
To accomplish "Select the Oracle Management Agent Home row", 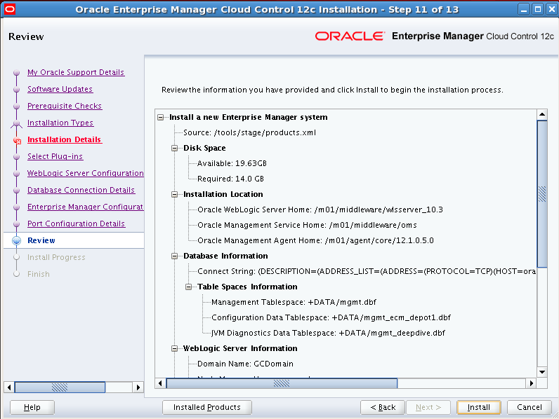I will click(315, 240).
